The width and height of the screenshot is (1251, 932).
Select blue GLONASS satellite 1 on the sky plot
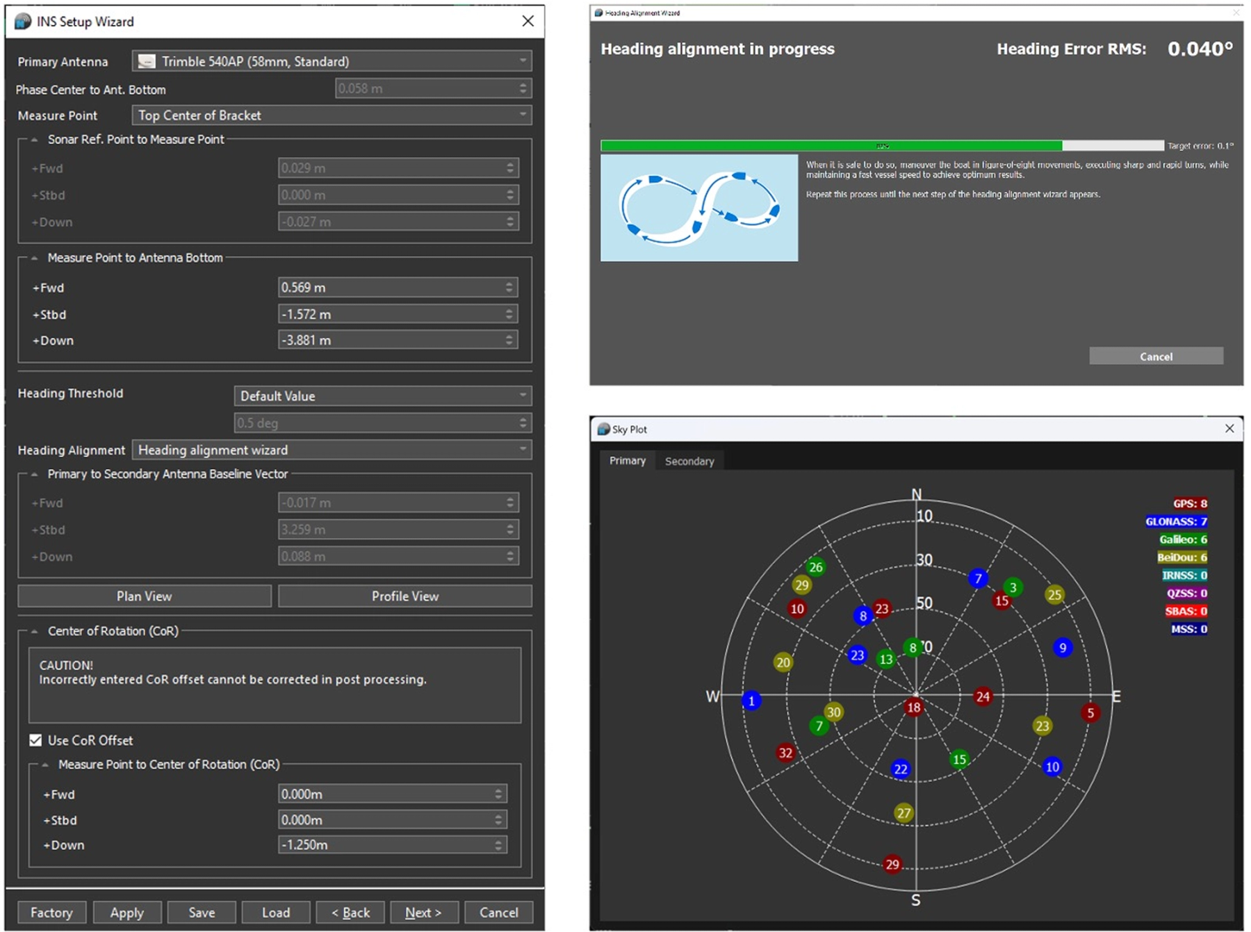coord(751,701)
